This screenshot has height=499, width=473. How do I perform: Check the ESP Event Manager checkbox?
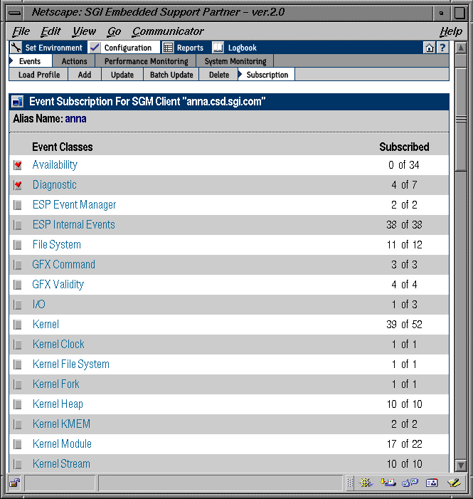18,205
